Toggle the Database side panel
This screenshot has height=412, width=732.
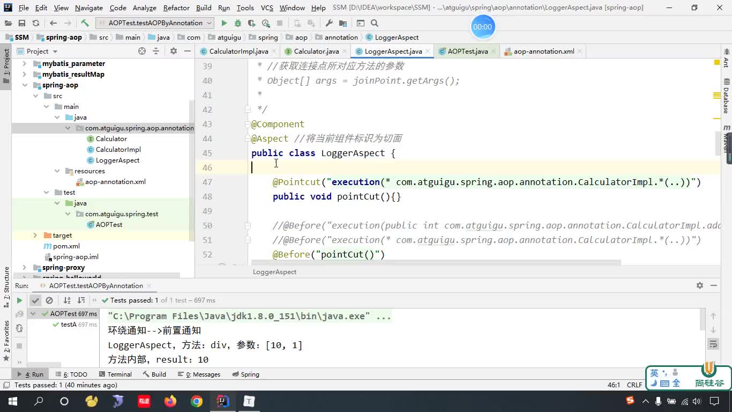point(726,97)
